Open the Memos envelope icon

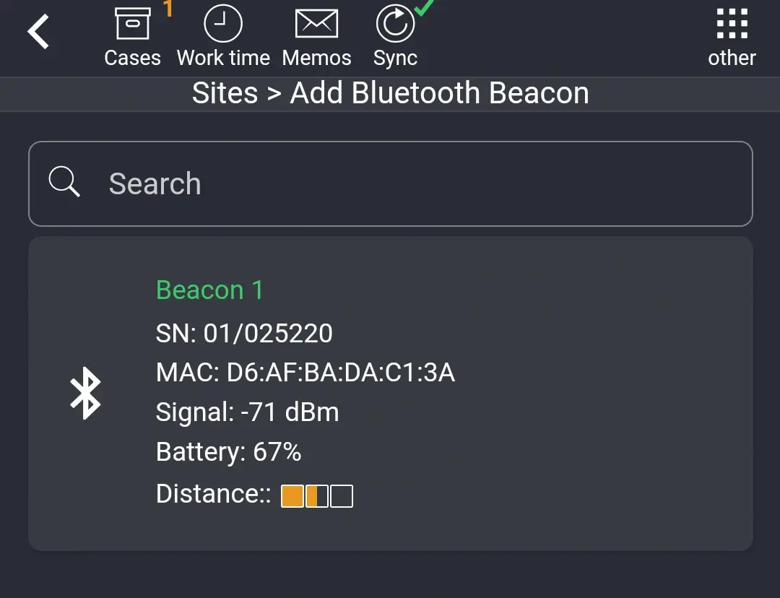tap(316, 22)
